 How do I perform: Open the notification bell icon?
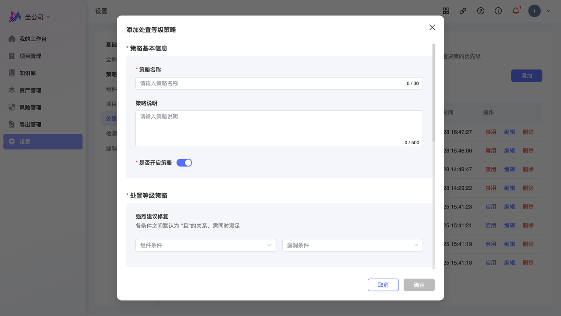[516, 11]
